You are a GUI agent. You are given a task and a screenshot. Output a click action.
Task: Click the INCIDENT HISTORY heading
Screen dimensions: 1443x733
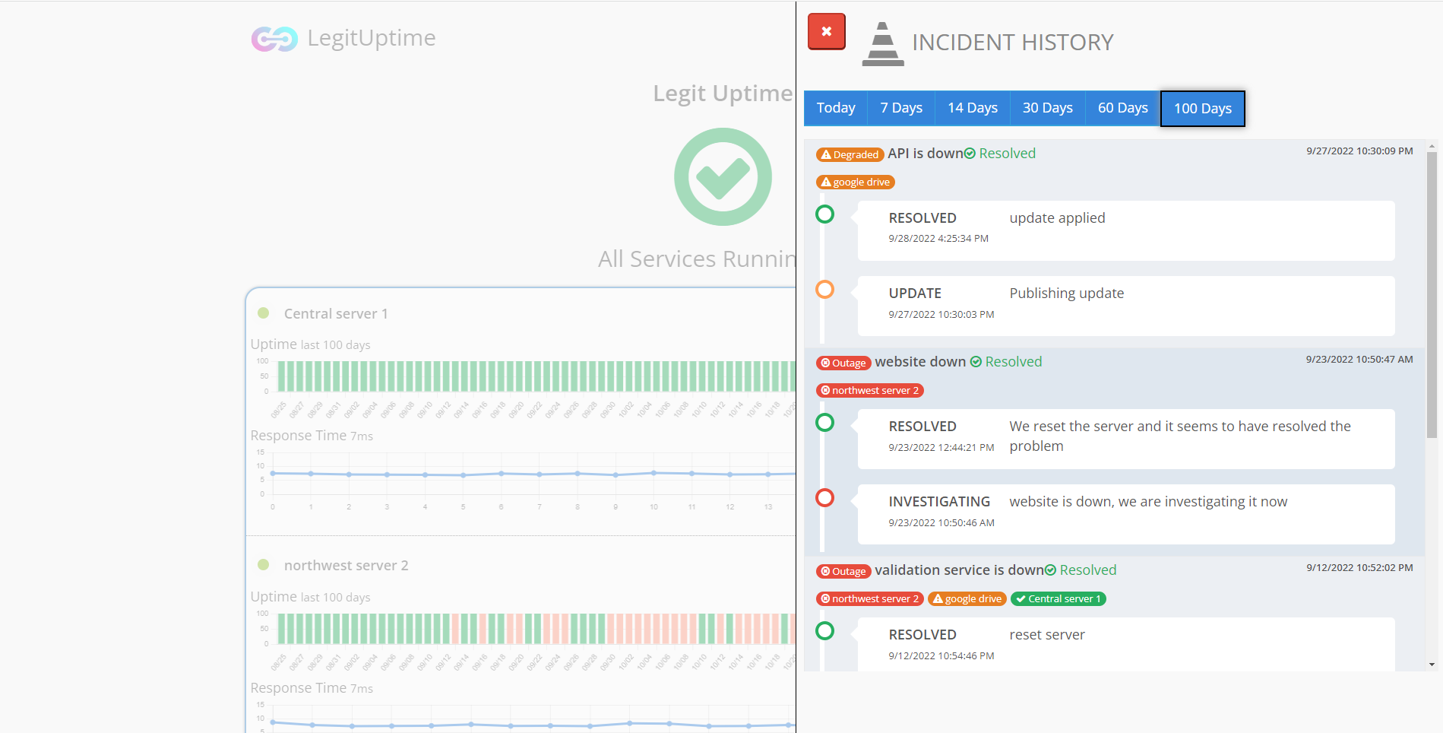click(x=1012, y=43)
